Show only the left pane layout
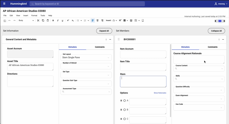The image size is (229, 124). pyautogui.click(x=216, y=21)
